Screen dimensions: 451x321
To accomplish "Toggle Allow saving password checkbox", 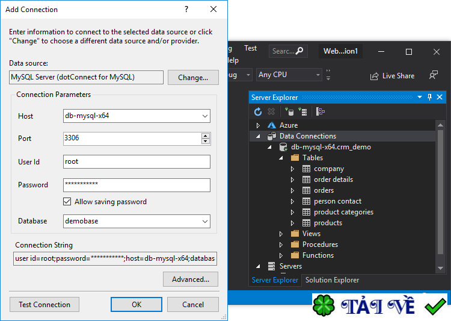I will tap(67, 201).
